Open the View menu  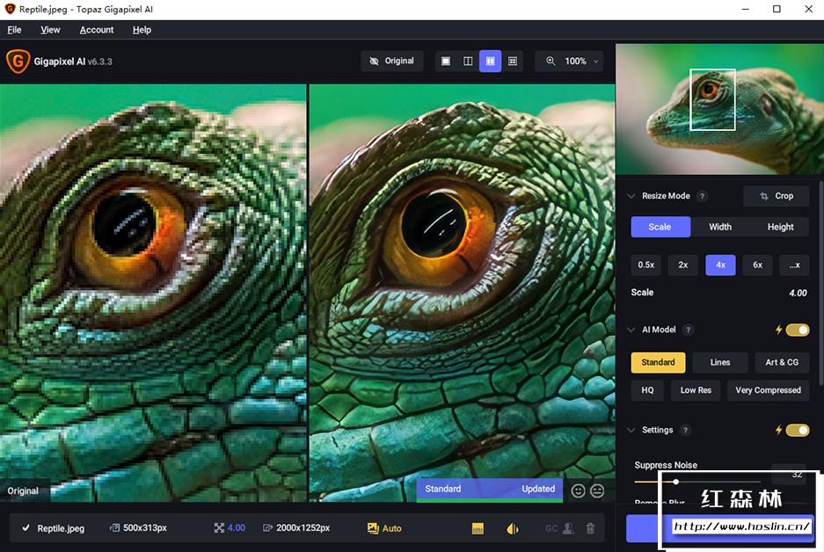click(50, 30)
